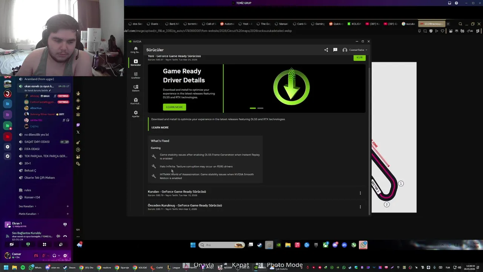483x272 pixels.
Task: Toggle Discord headphone deafen
Action: coord(54,256)
